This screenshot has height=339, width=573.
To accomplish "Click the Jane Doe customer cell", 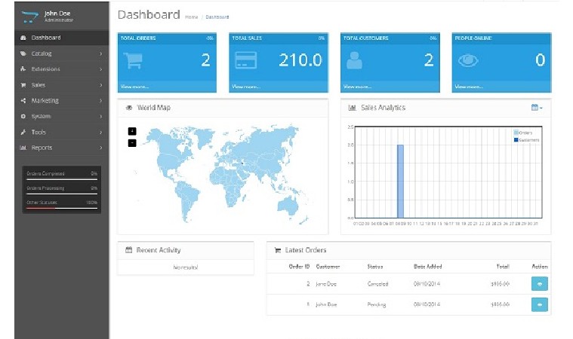I will [x=326, y=283].
